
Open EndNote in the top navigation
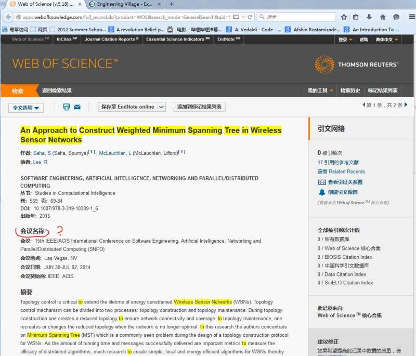pos(228,39)
